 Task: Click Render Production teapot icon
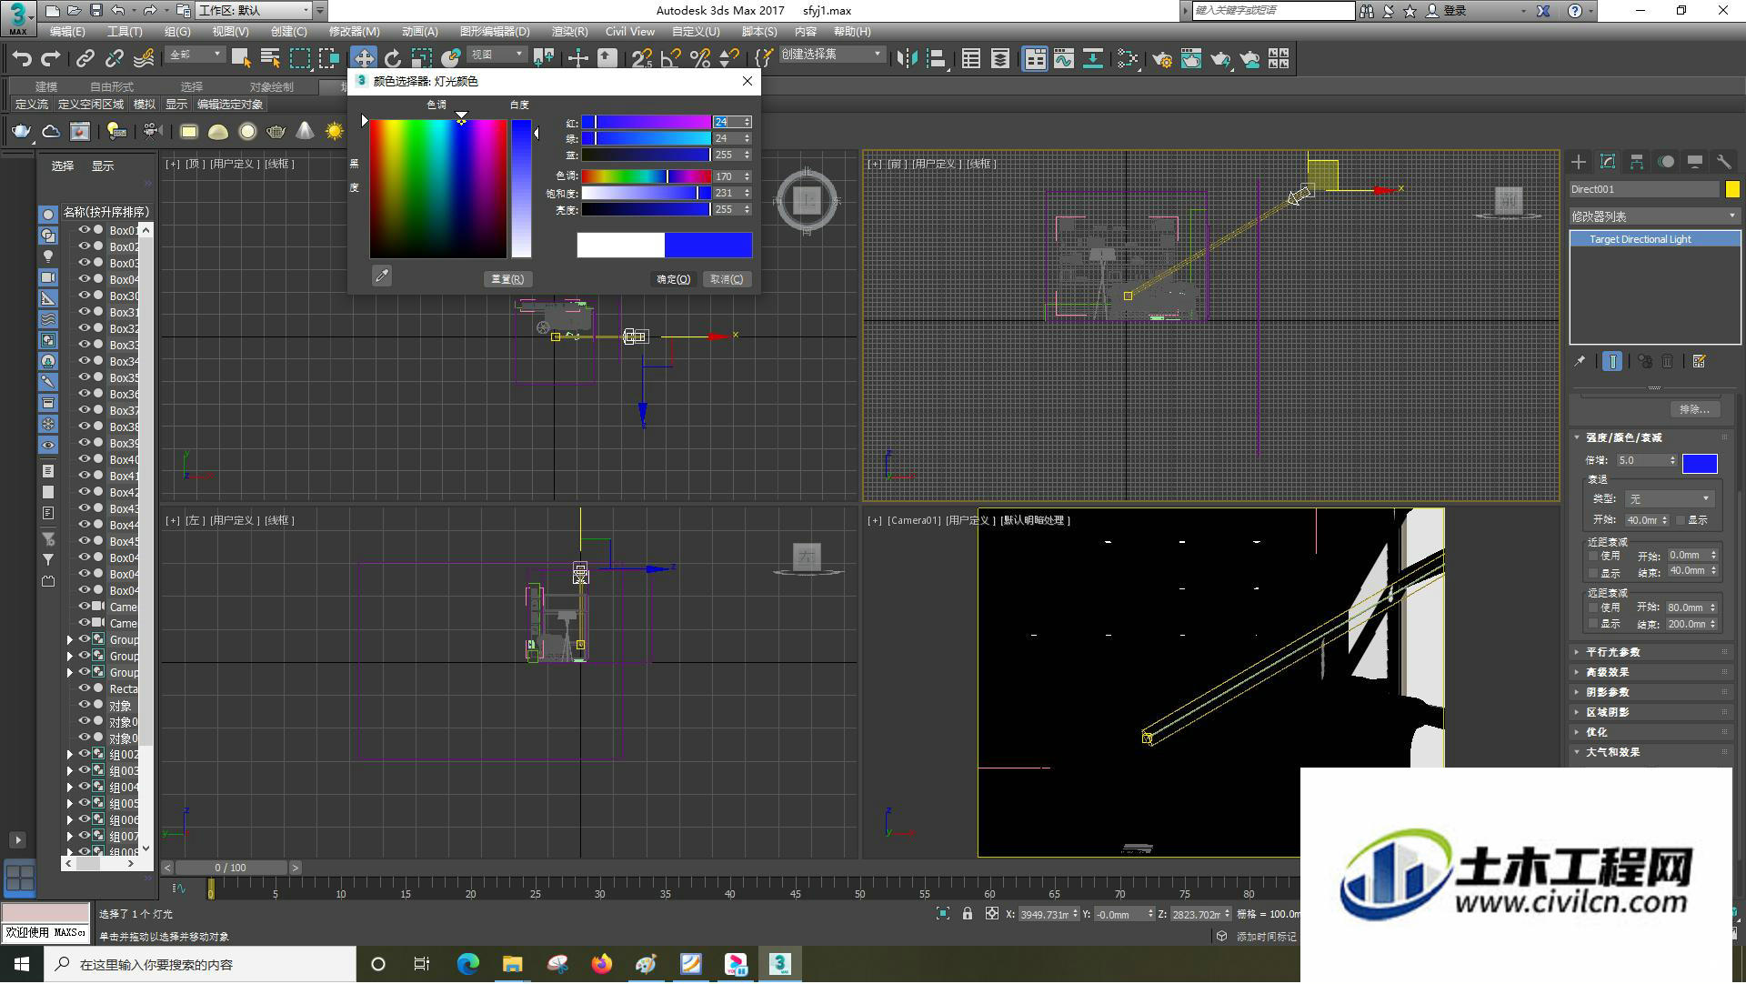tap(1220, 59)
